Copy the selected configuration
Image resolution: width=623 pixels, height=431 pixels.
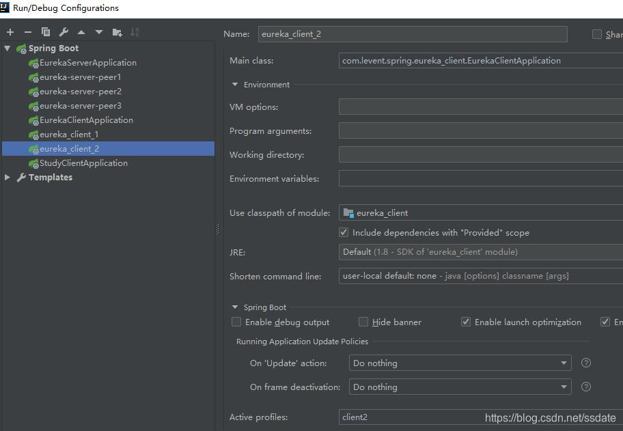46,32
